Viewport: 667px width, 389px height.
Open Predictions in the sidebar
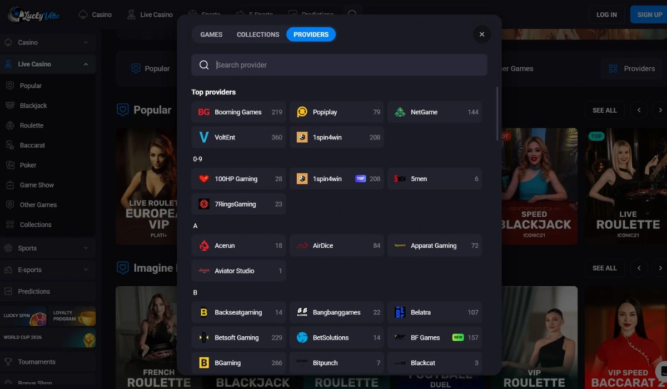[x=47, y=291]
